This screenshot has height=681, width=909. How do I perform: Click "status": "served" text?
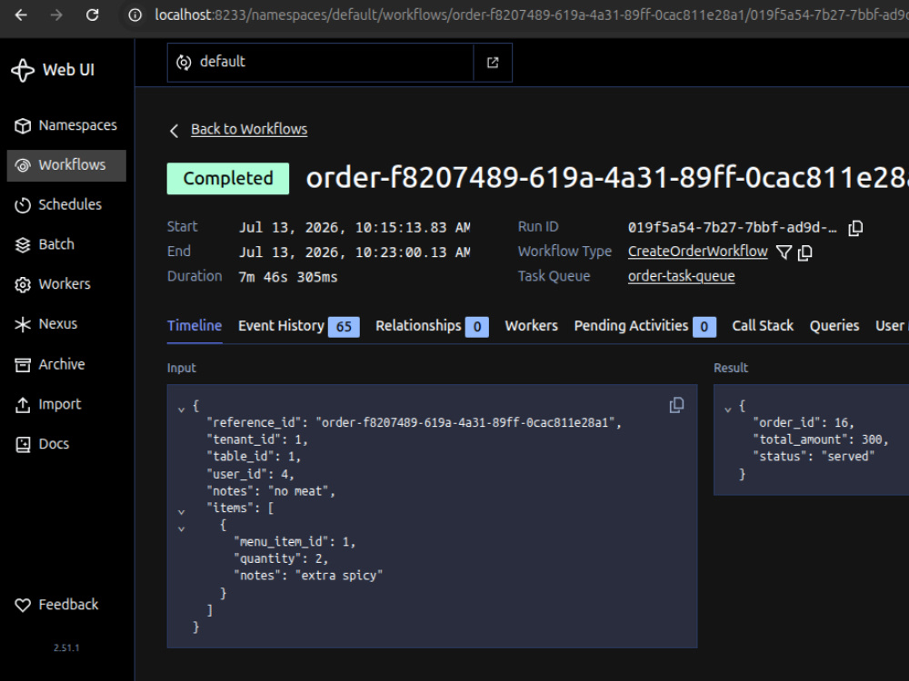(x=814, y=457)
